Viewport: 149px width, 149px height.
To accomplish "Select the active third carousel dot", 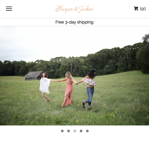I will [x=75, y=131].
